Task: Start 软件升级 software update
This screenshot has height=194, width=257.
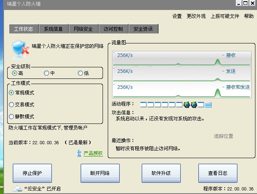Action: coord(161,173)
